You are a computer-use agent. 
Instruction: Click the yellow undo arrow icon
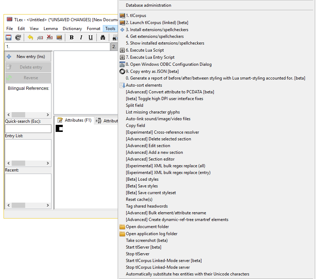point(30,37)
